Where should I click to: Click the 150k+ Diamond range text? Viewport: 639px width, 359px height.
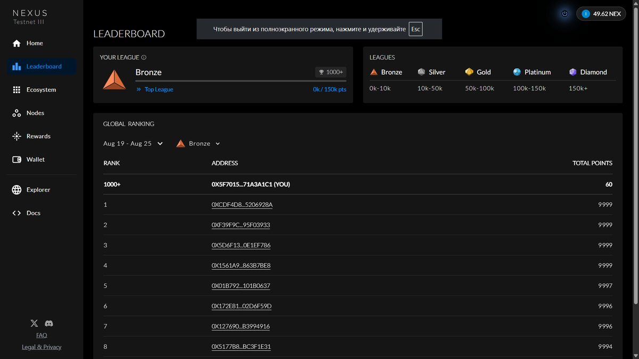[578, 88]
